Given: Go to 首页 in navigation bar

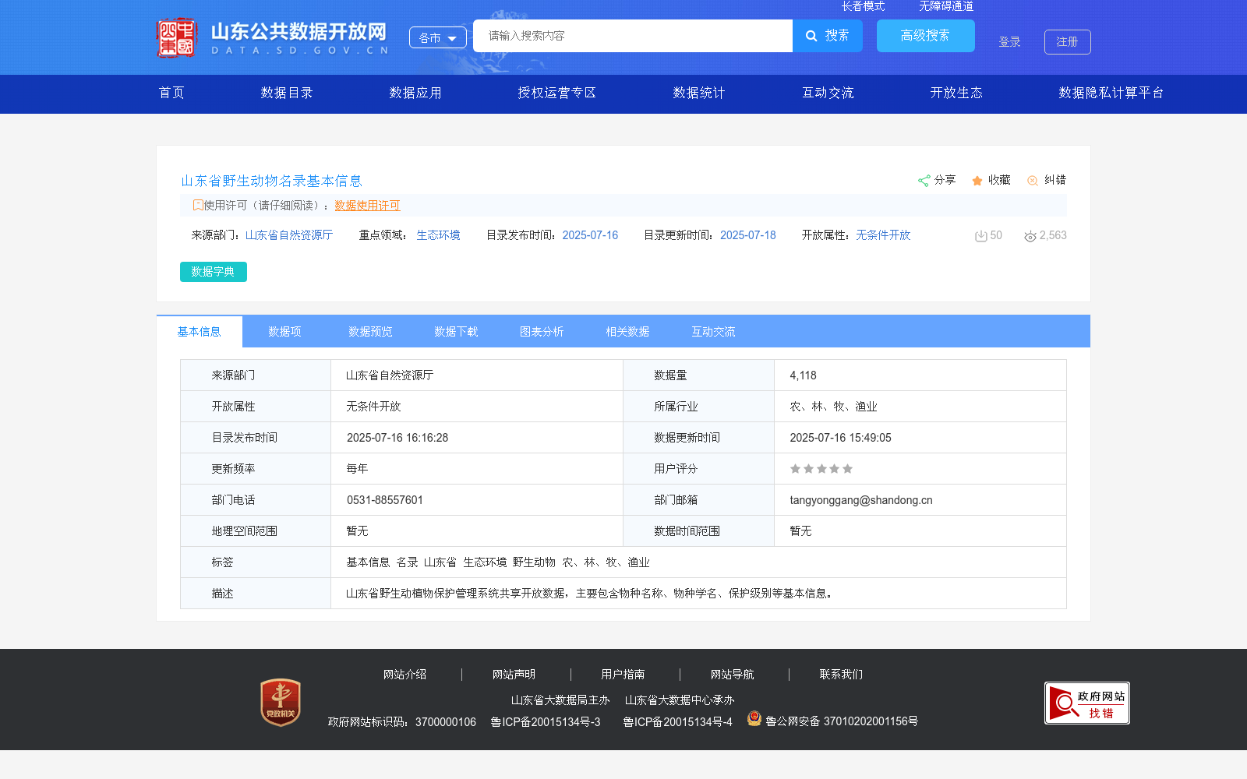Looking at the screenshot, I should click(171, 93).
